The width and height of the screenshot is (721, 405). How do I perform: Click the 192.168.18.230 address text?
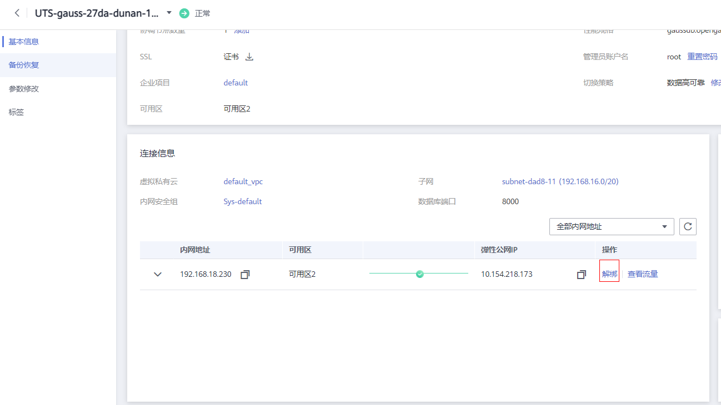(x=206, y=274)
